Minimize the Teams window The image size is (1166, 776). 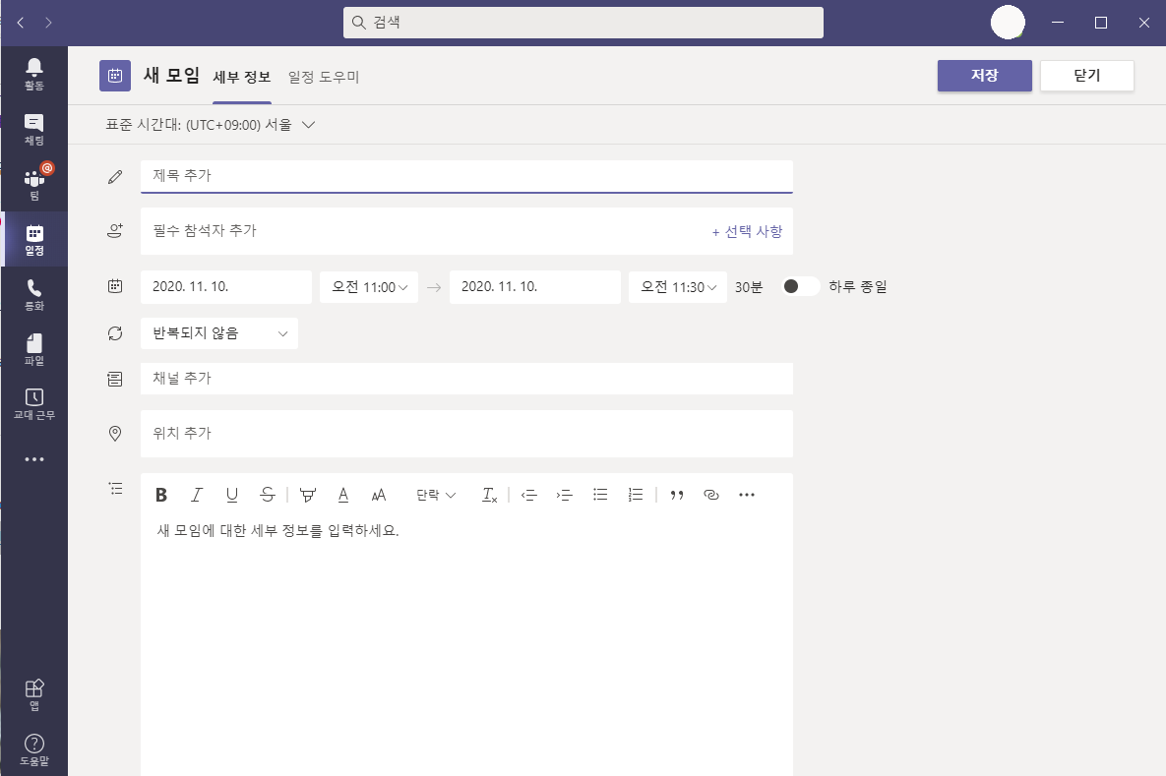1058,23
